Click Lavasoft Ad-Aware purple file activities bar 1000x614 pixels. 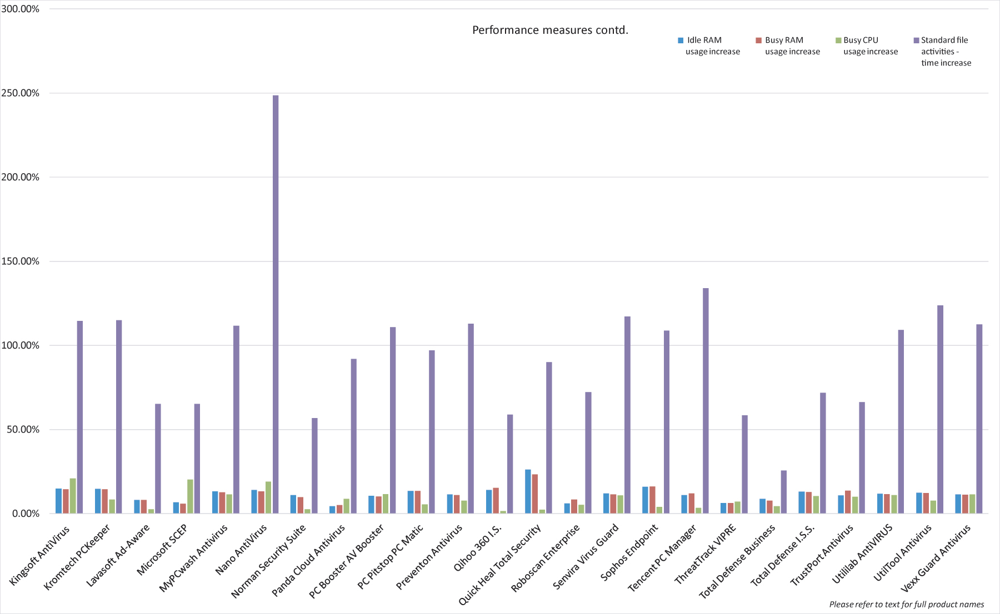coord(158,459)
